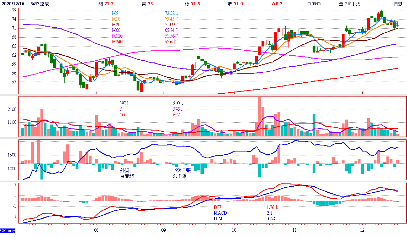Click the down arrow beside M5 value 72.32
This screenshot has width=407, height=237.
tap(177, 13)
